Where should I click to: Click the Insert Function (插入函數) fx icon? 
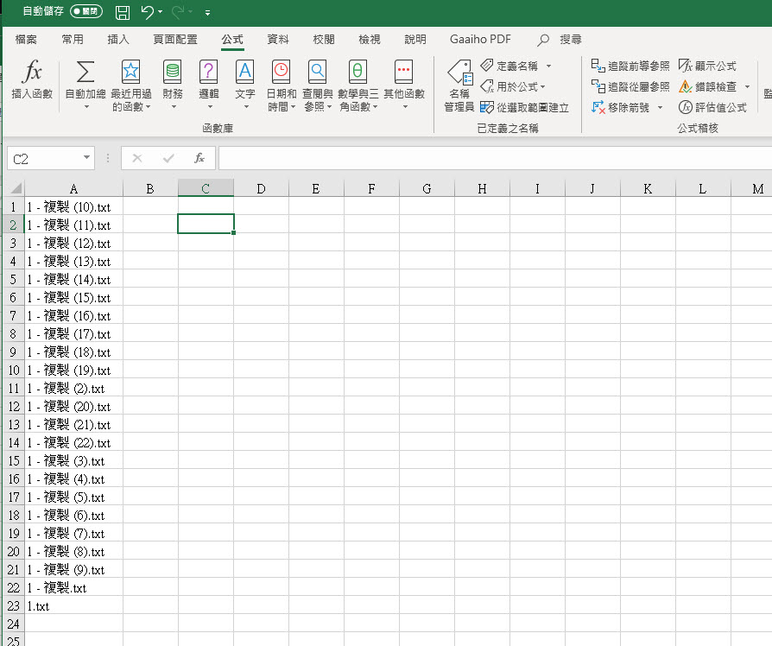point(32,73)
